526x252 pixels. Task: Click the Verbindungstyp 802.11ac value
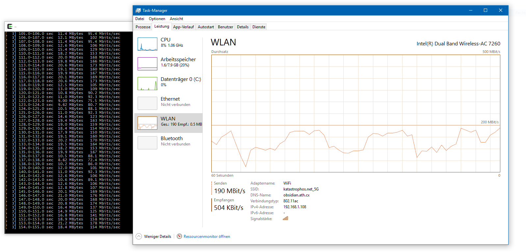pyautogui.click(x=291, y=201)
